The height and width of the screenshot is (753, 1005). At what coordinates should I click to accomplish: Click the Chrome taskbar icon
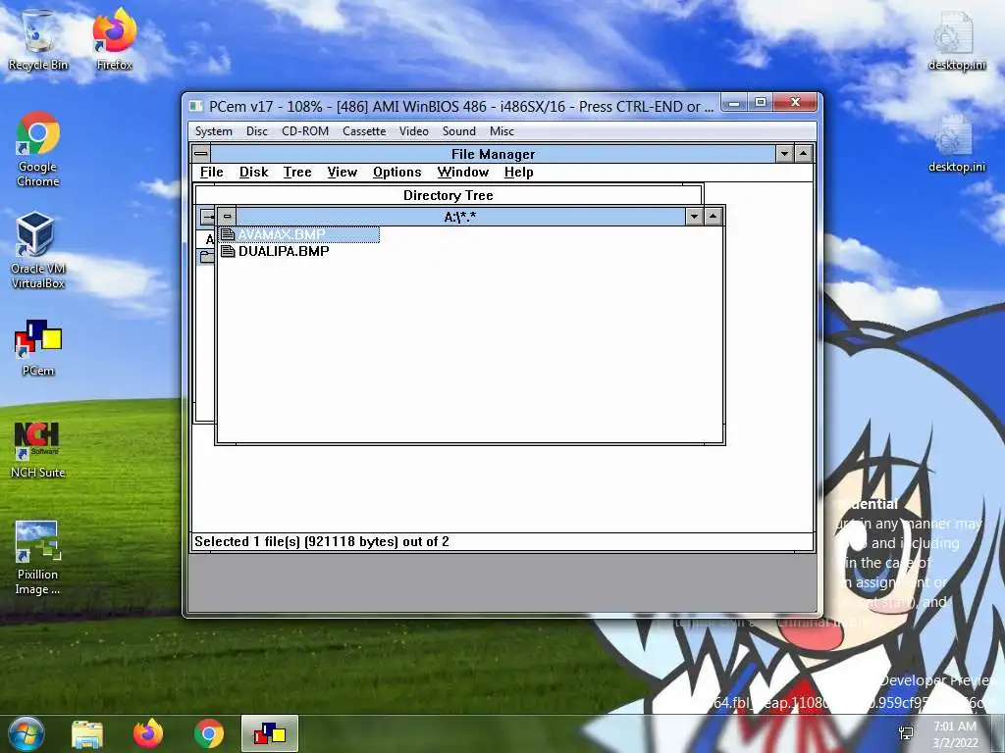[209, 734]
